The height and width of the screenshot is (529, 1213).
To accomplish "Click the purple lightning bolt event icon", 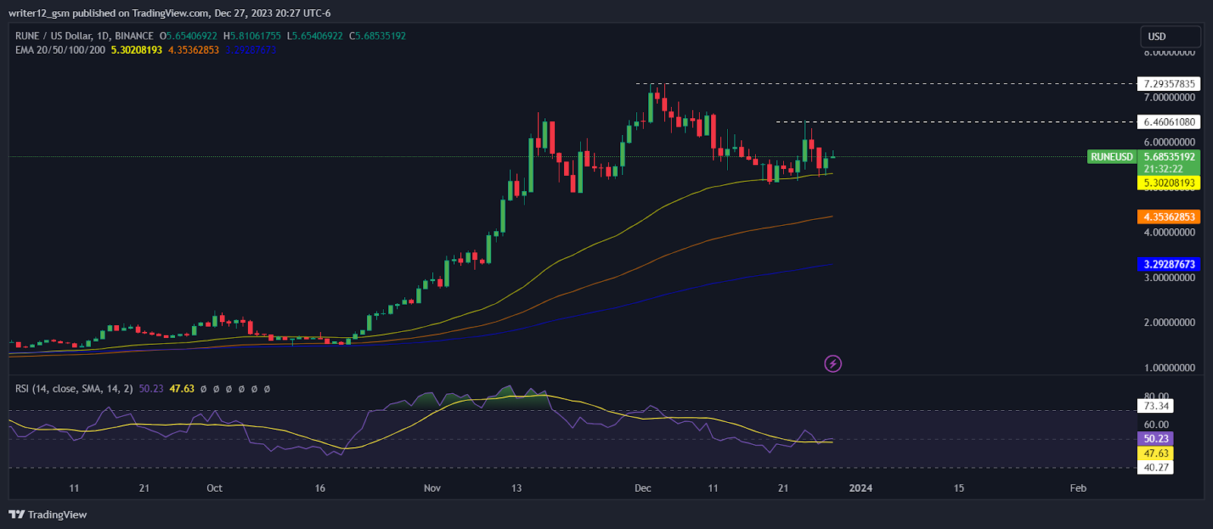I will 832,364.
